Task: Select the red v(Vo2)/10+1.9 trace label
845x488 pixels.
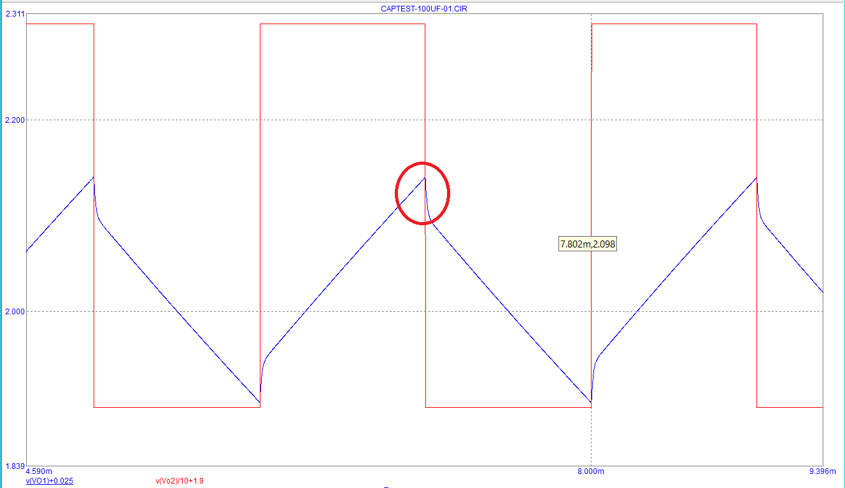Action: [177, 480]
